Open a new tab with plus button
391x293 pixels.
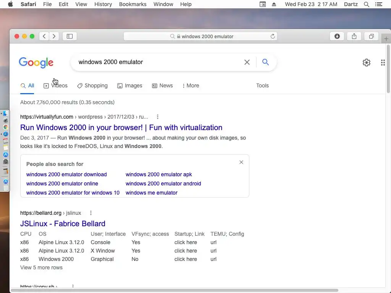point(386,39)
